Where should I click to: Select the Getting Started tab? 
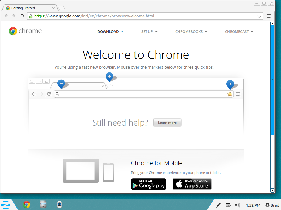tap(30, 8)
